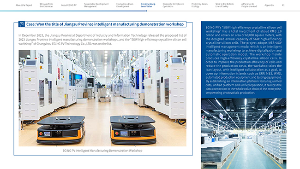Click the case title about Jiangsu Province workshop
The image size is (300, 169).
[105, 24]
